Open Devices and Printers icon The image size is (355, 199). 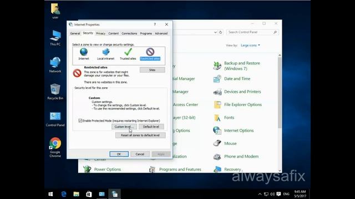point(217,92)
